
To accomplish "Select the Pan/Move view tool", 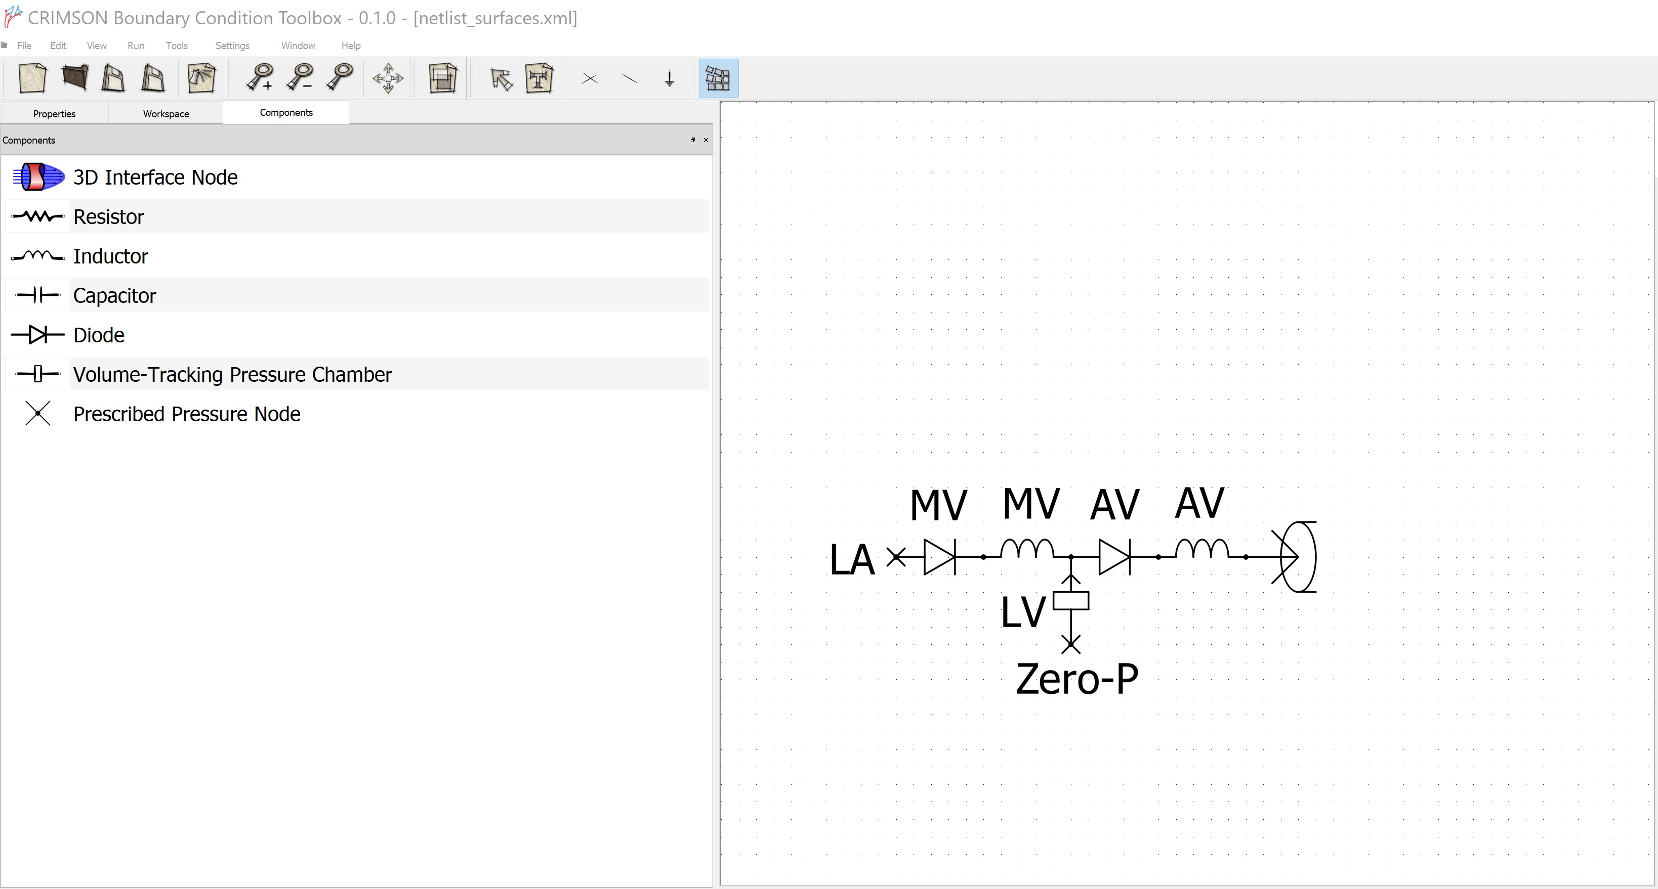I will click(388, 78).
